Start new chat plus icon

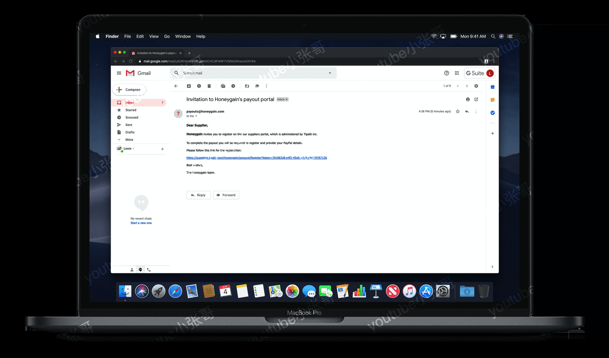point(163,149)
